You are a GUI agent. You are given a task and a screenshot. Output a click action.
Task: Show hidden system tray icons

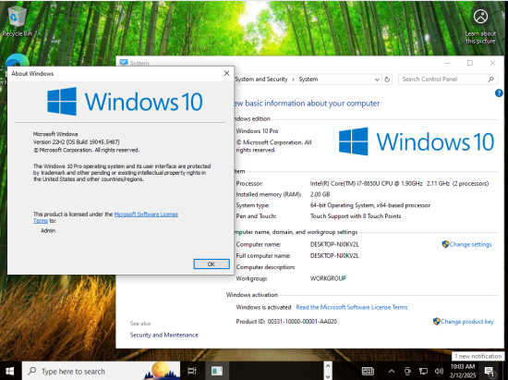pos(392,372)
